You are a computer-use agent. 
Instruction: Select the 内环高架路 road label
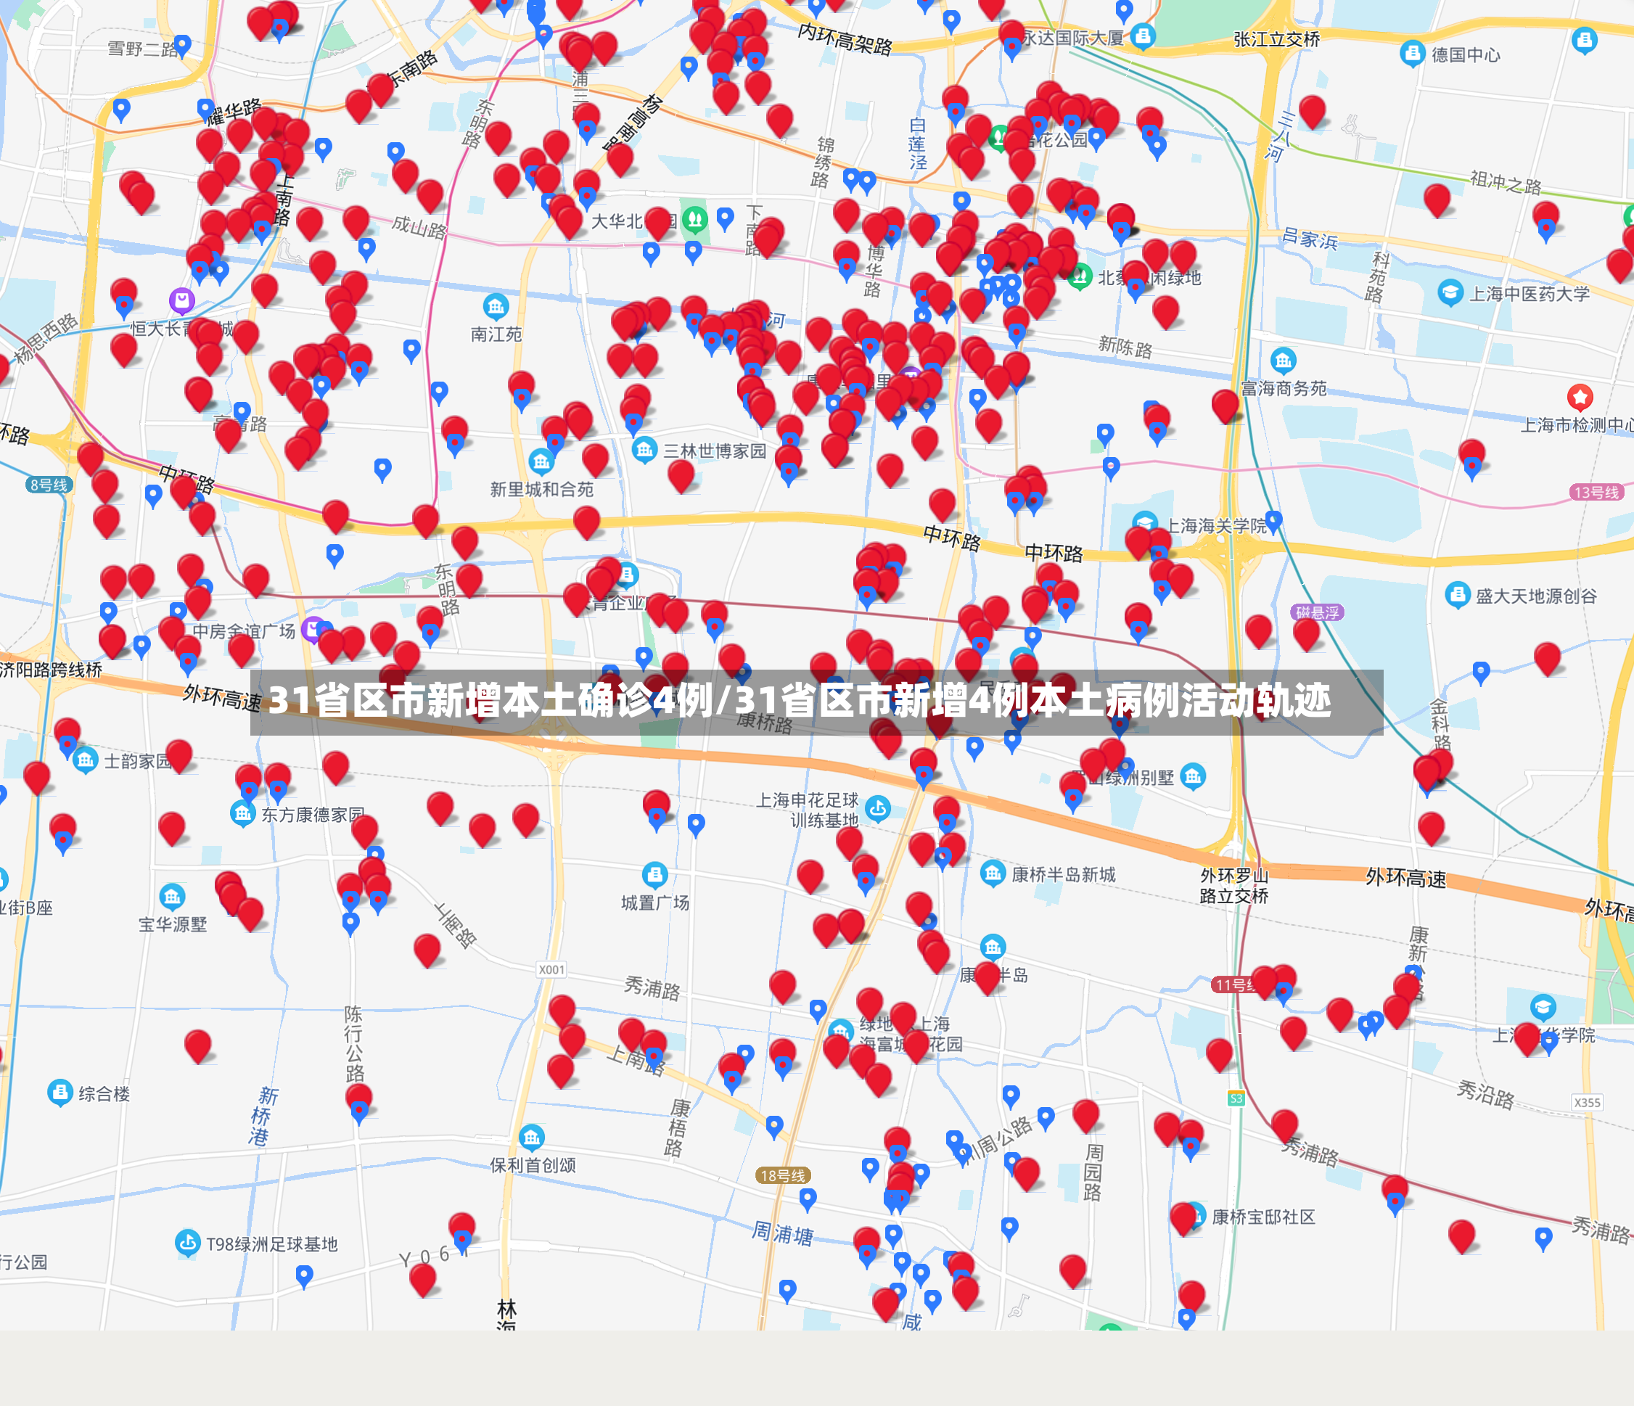click(x=845, y=38)
